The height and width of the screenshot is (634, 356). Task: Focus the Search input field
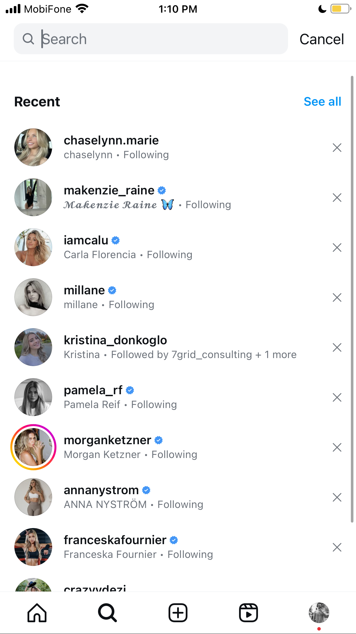point(151,39)
